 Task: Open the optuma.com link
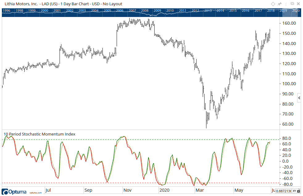(x=35, y=193)
